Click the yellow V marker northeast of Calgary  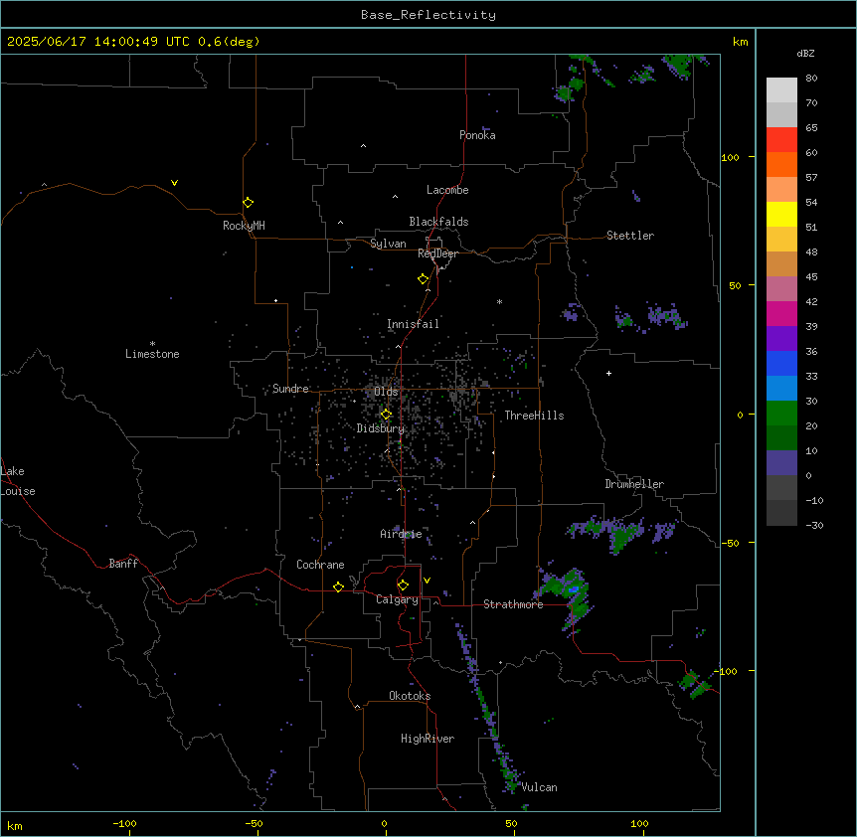coord(427,581)
